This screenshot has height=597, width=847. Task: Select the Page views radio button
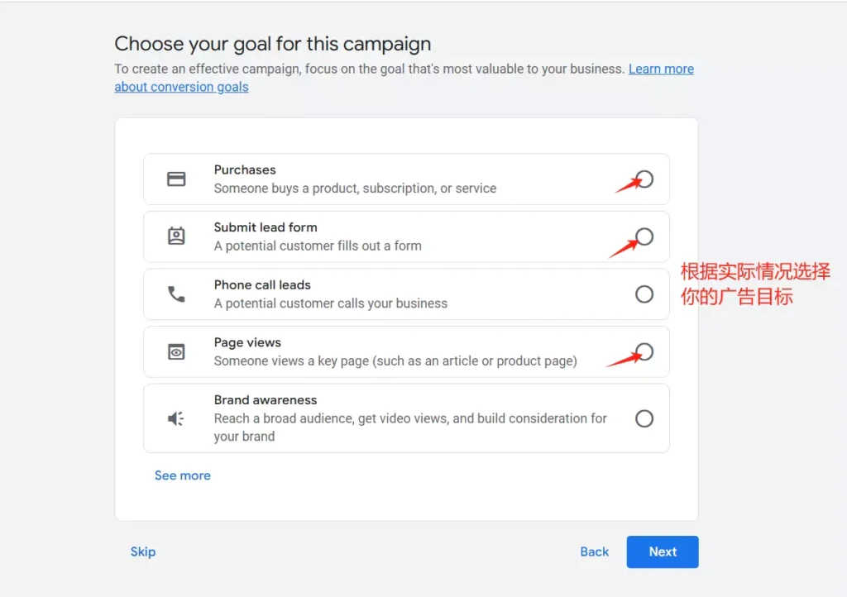point(644,351)
